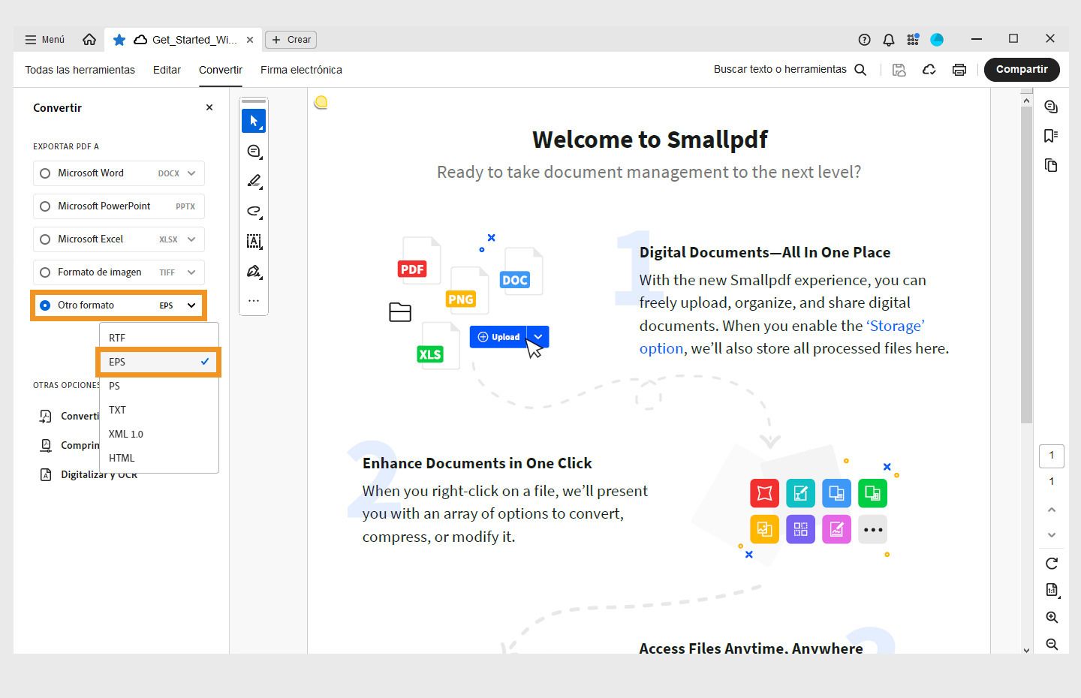Open the print dialog icon
Screen dimensions: 1081x698
click(x=959, y=69)
